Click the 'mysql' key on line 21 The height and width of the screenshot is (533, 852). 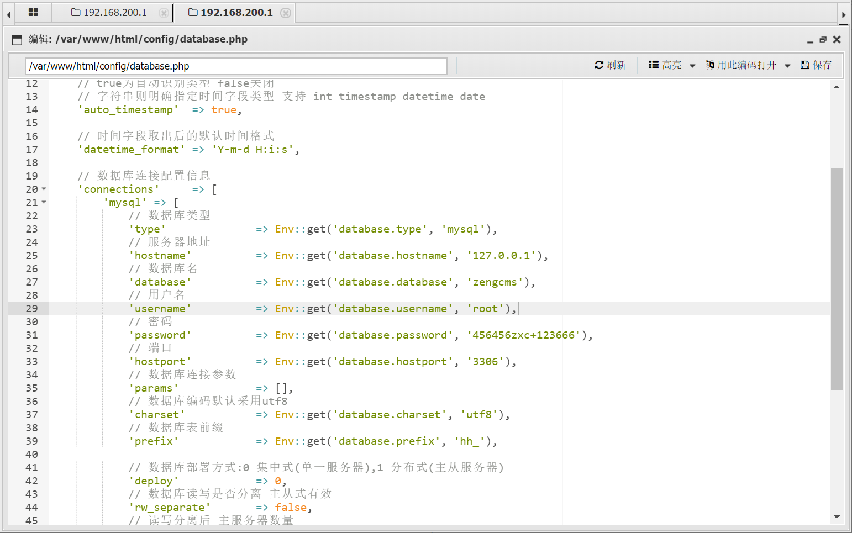tap(125, 203)
